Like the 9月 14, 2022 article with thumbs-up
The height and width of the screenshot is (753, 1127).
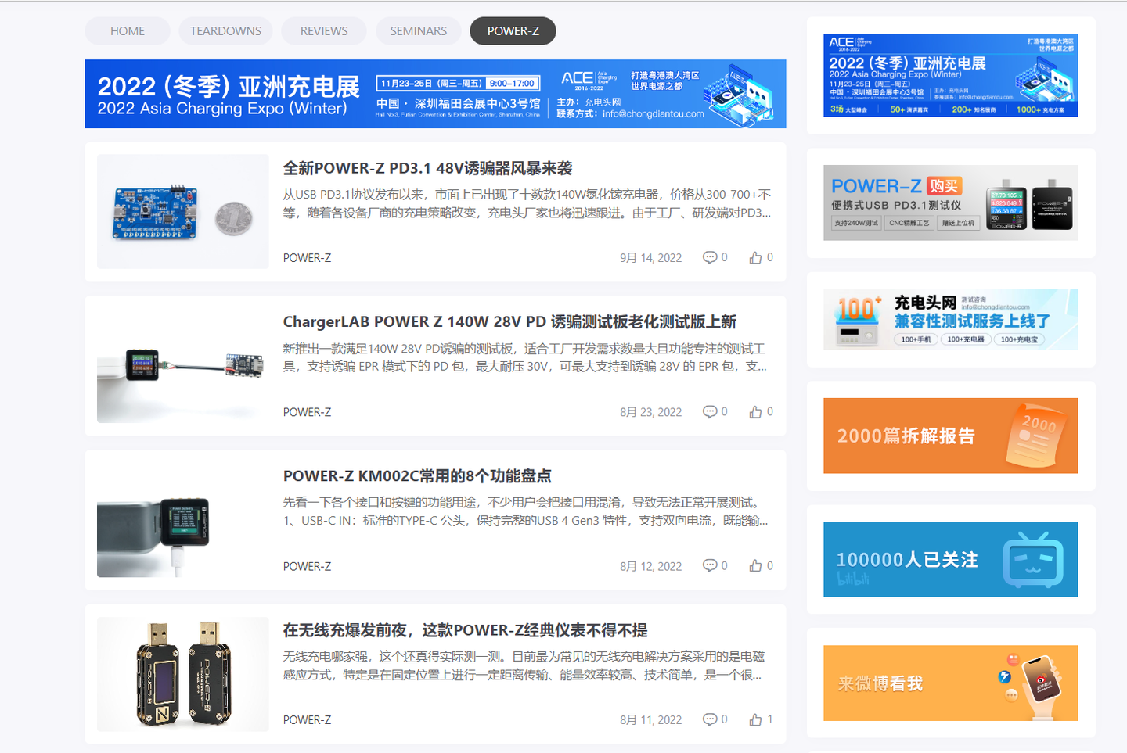[x=755, y=257]
